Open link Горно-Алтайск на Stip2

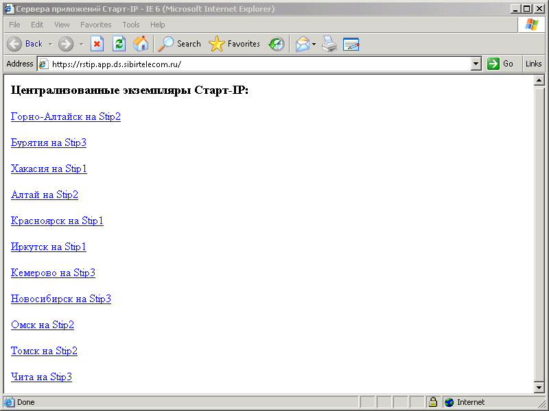(66, 116)
